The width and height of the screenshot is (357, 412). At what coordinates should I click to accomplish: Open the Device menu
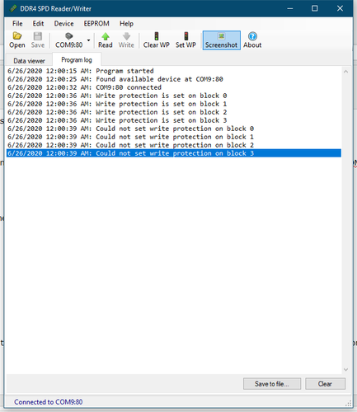(63, 24)
